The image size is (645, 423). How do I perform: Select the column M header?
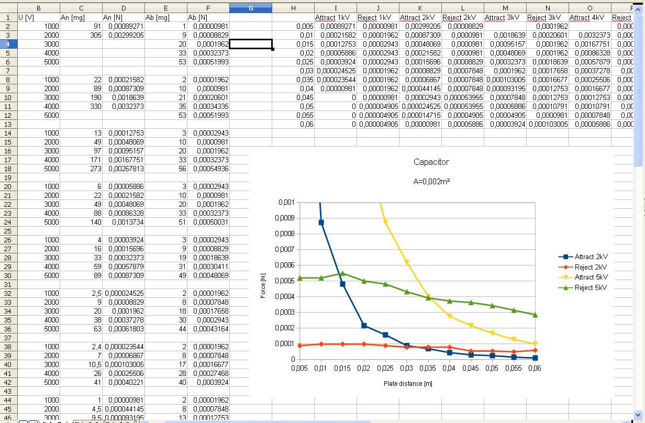pos(505,8)
